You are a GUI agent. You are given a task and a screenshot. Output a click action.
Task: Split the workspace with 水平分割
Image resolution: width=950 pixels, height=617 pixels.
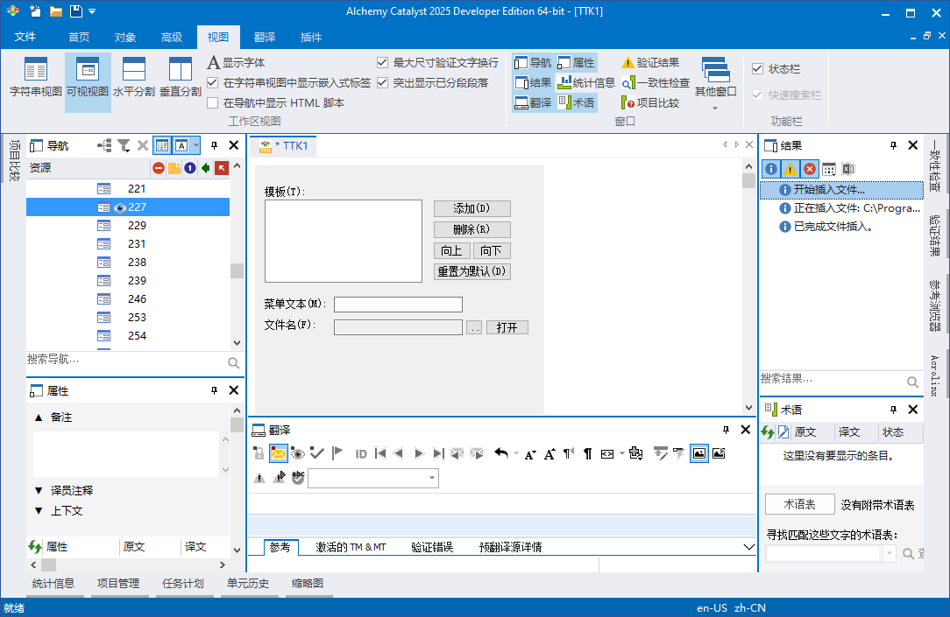tap(134, 77)
